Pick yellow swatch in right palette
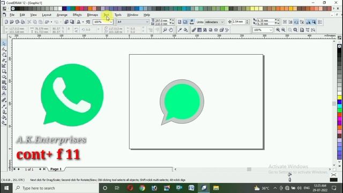Image resolution: width=343 pixels, height=193 pixels. pos(339,98)
